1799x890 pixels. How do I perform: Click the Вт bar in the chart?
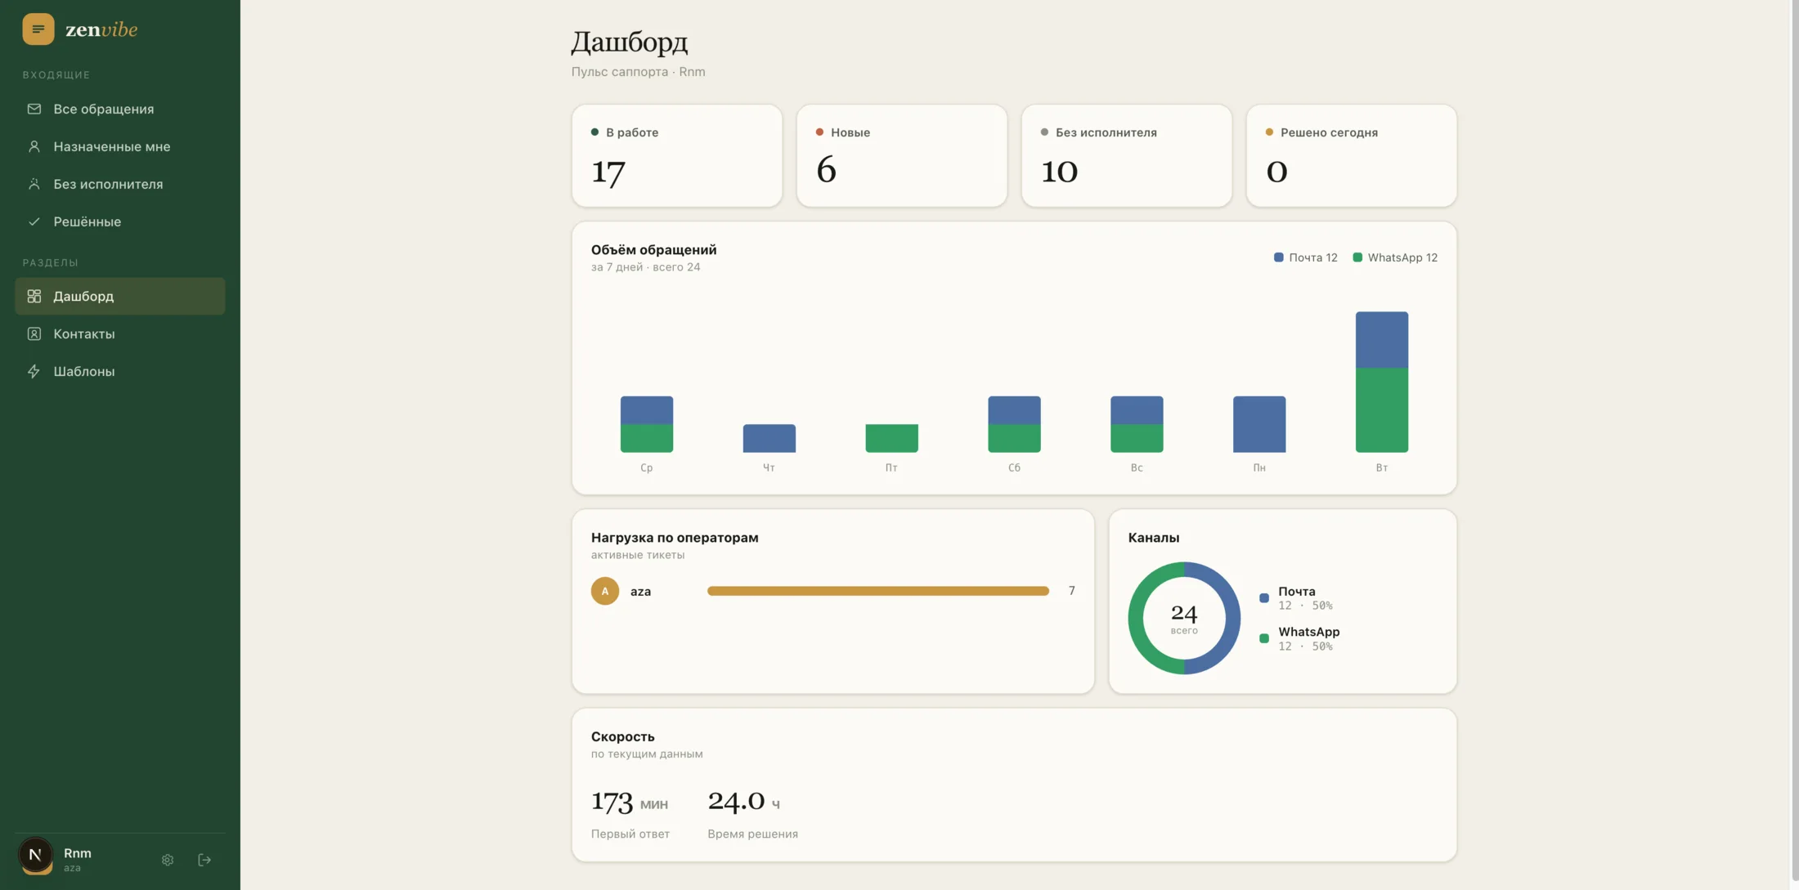1382,382
